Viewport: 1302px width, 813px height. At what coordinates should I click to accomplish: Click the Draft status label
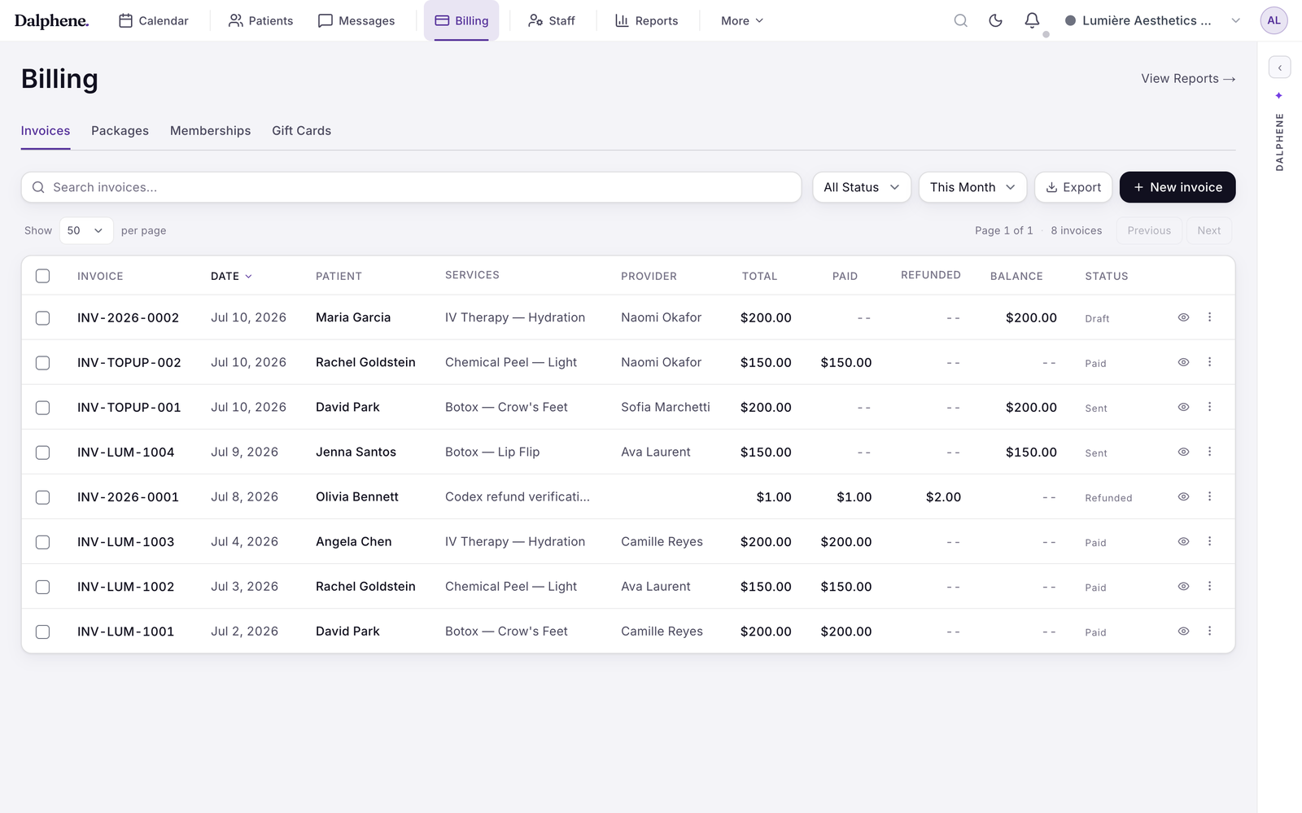coord(1097,318)
